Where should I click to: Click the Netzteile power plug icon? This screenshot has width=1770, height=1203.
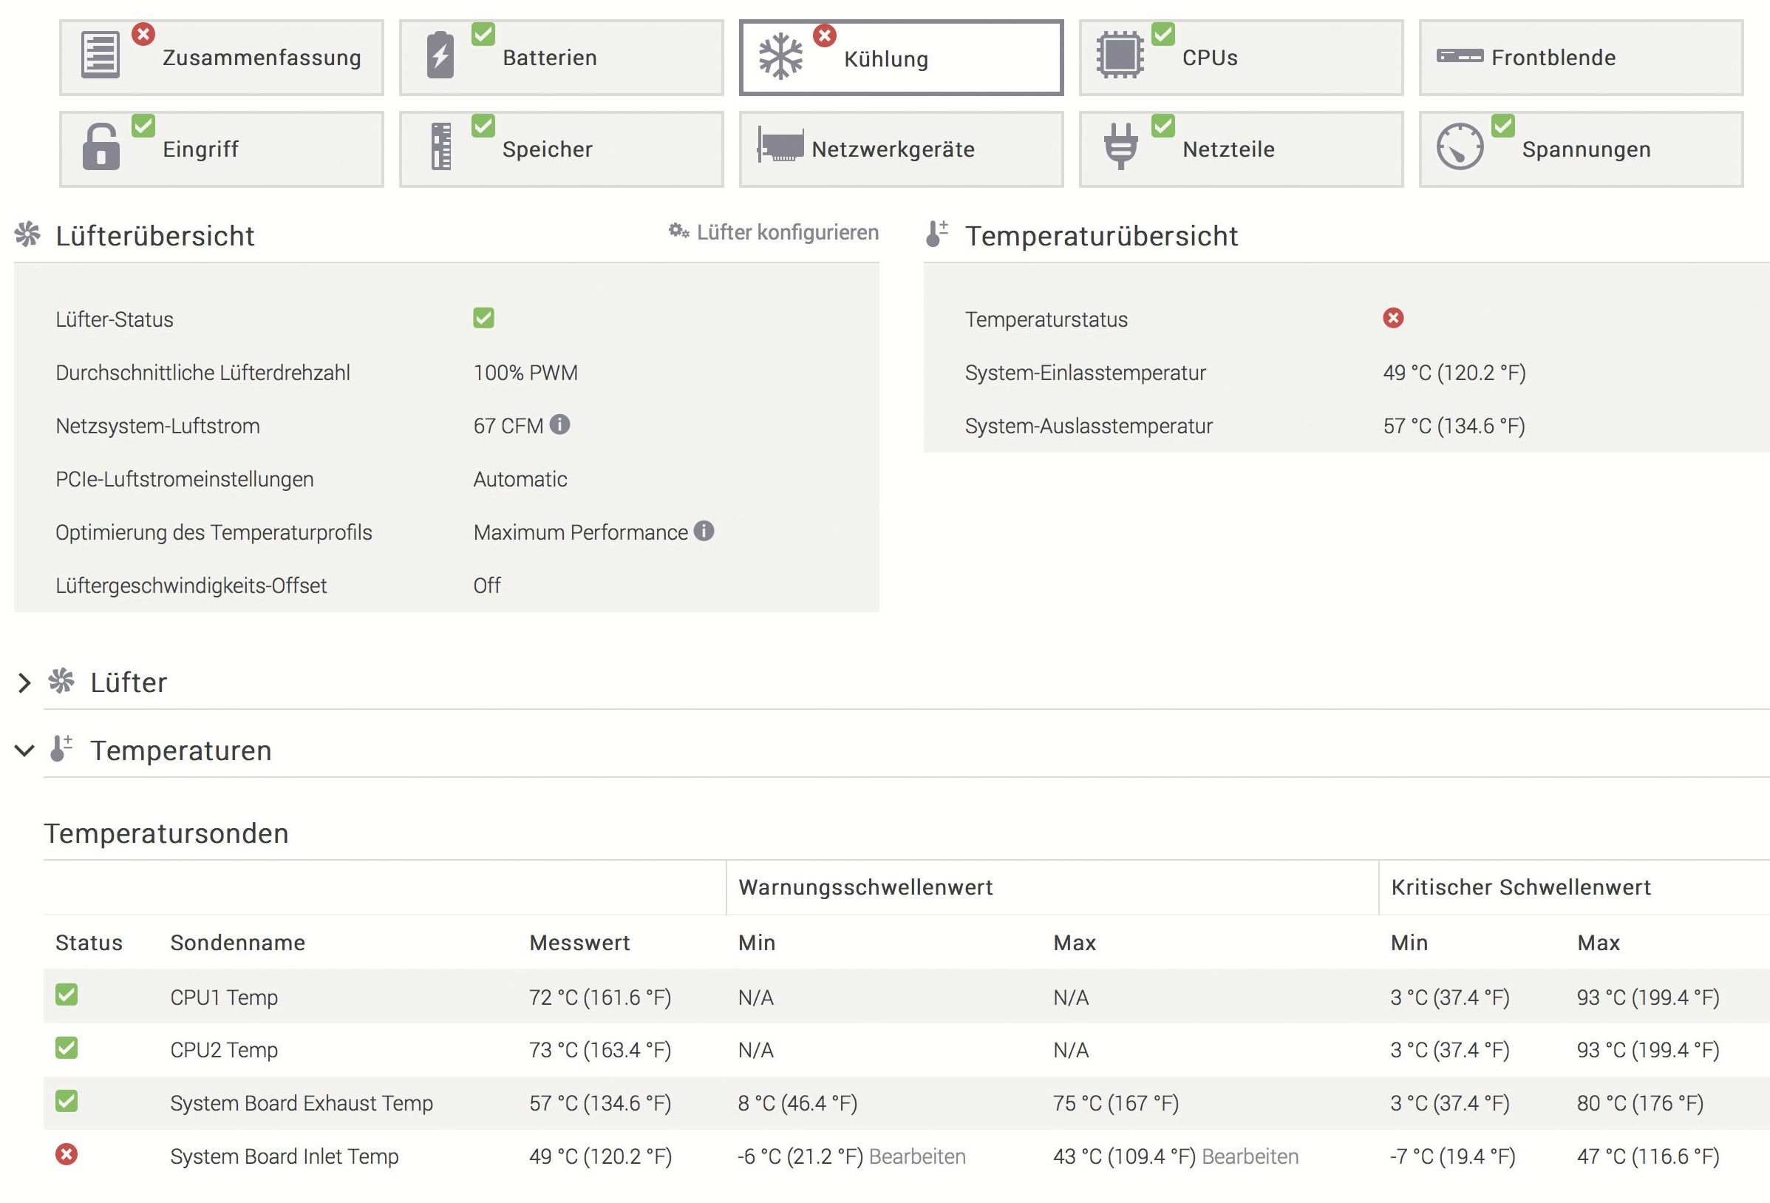(1120, 146)
